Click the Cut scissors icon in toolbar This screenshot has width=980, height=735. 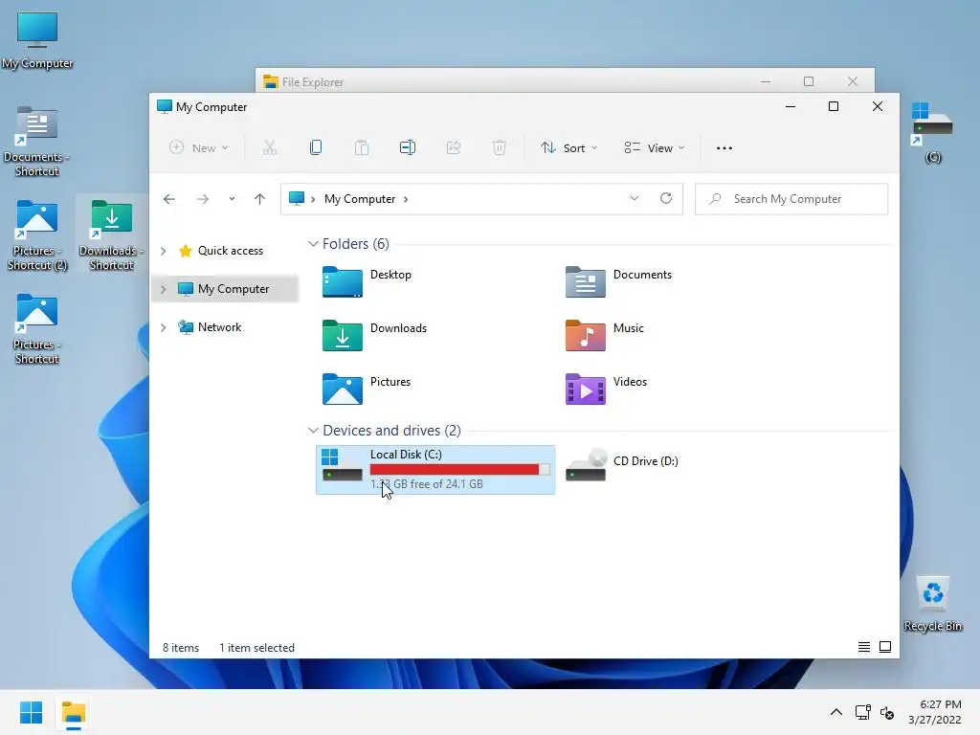(269, 148)
